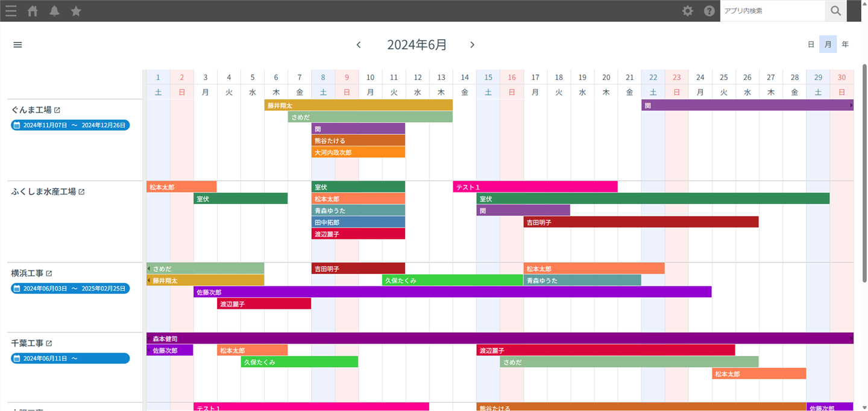Image resolution: width=868 pixels, height=411 pixels.
Task: Open the top-left hamburger main menu
Action: coord(11,11)
